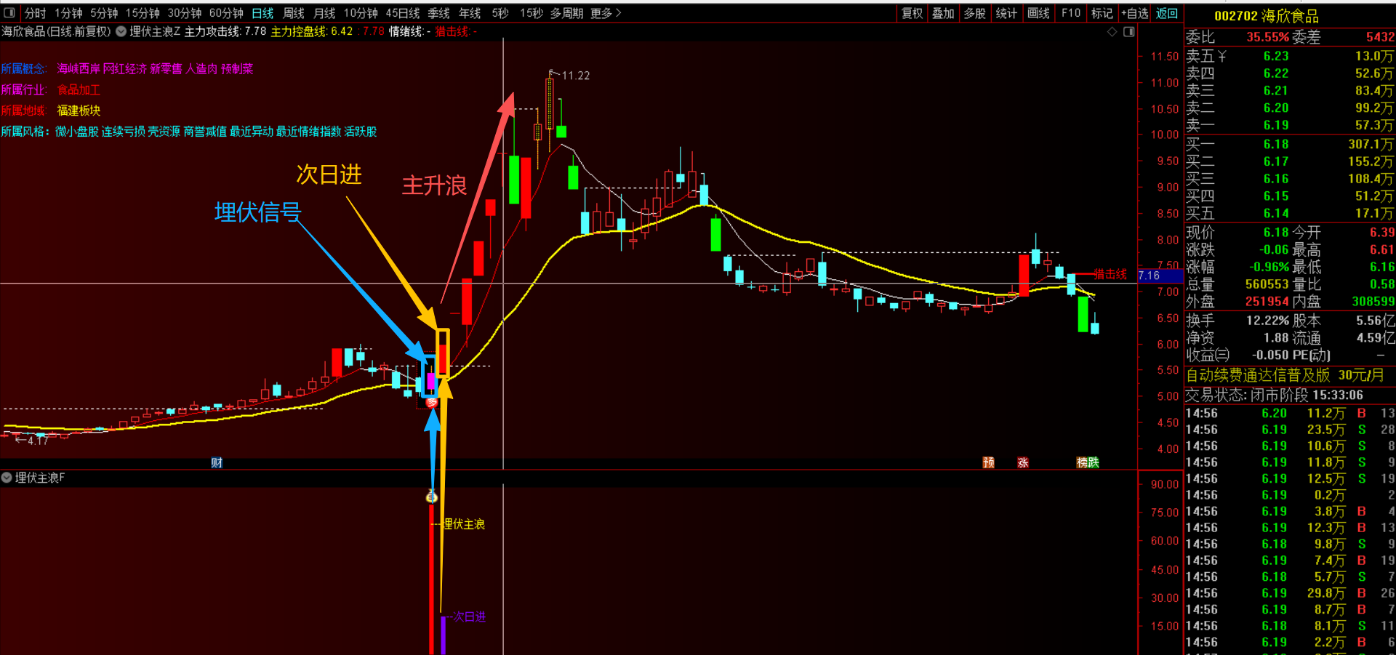Expand the 埋伏主浪F sub-indicator dropdown
Screen dimensions: 1396x655
(7, 478)
